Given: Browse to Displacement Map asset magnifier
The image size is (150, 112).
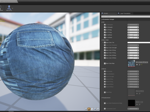Looking at the screenshot, I should point(139,104).
